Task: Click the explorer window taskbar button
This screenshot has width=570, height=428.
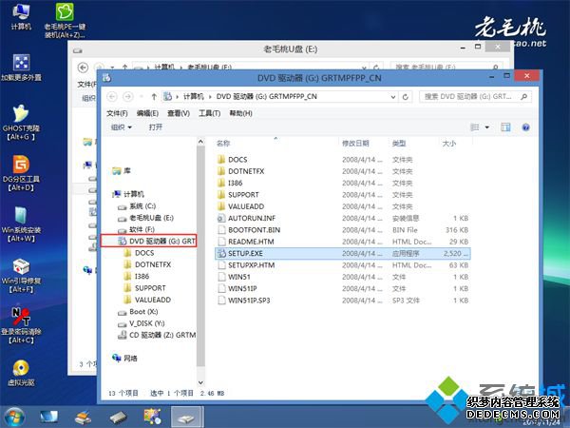Action: (186, 418)
